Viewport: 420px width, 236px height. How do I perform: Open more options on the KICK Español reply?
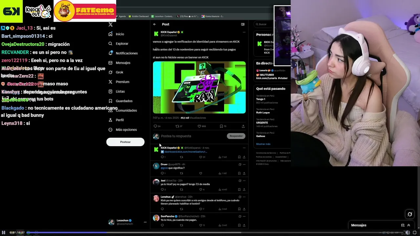(244, 148)
